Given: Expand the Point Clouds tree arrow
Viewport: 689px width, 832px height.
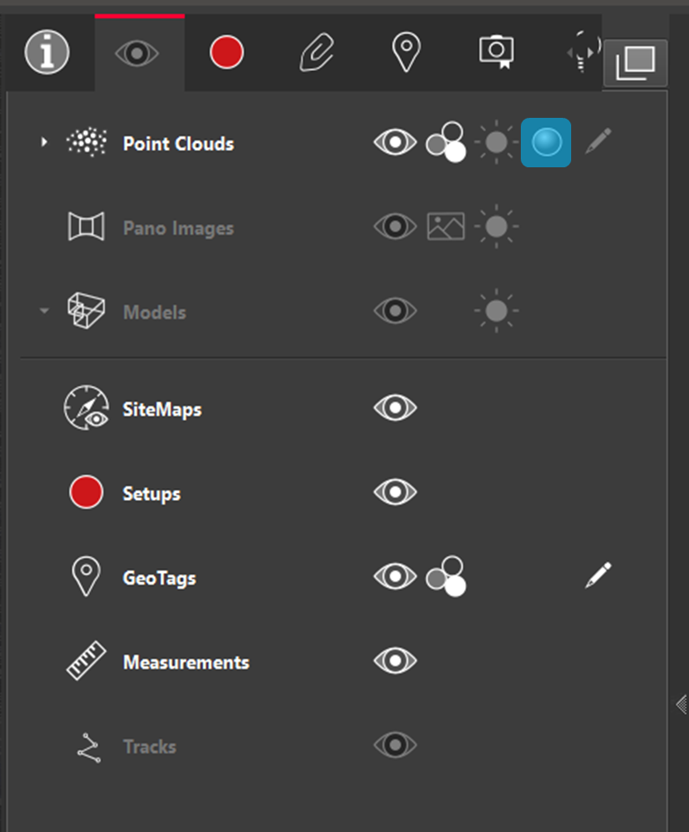Looking at the screenshot, I should click(x=44, y=142).
